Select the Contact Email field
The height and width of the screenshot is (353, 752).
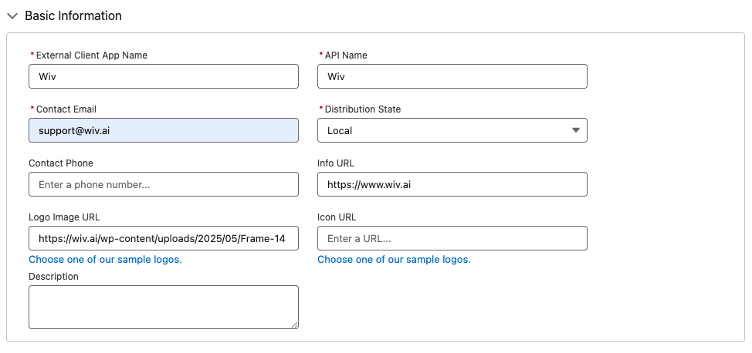coord(163,130)
